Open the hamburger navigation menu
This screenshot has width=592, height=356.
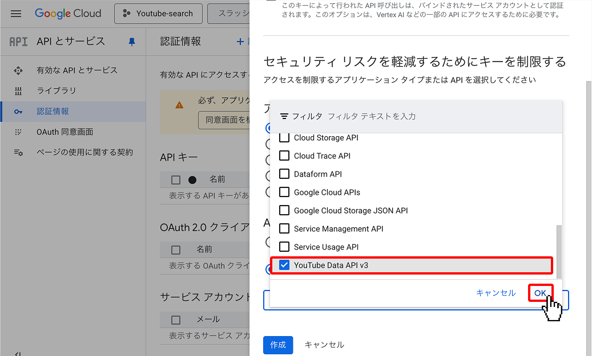click(16, 14)
